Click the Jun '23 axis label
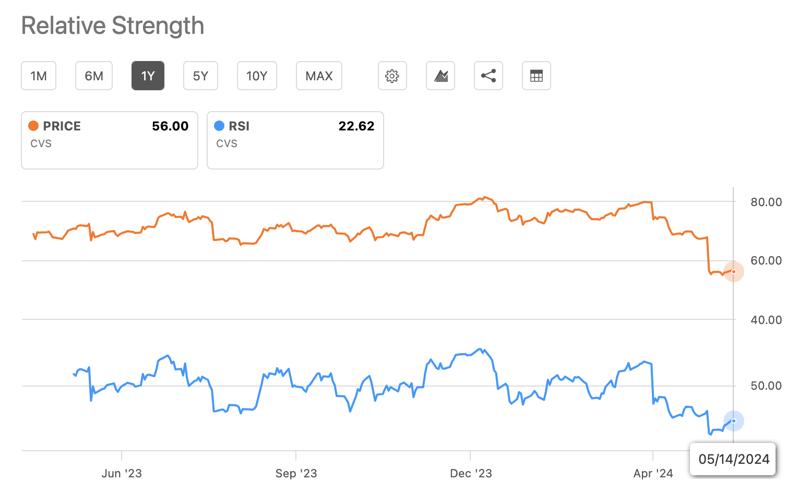This screenshot has height=493, width=810. coord(122,473)
